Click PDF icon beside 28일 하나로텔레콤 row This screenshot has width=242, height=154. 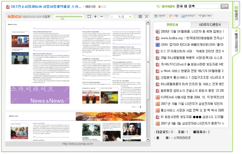point(158,58)
